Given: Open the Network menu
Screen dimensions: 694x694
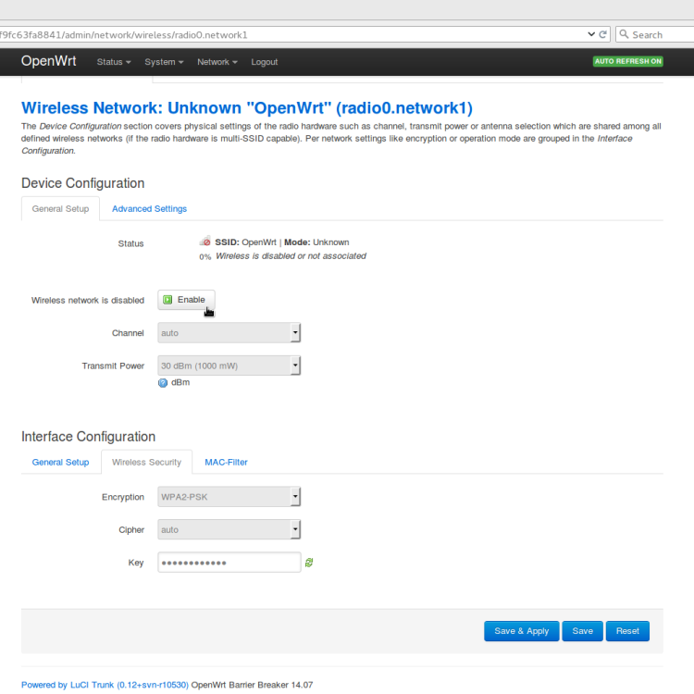Looking at the screenshot, I should pyautogui.click(x=217, y=62).
